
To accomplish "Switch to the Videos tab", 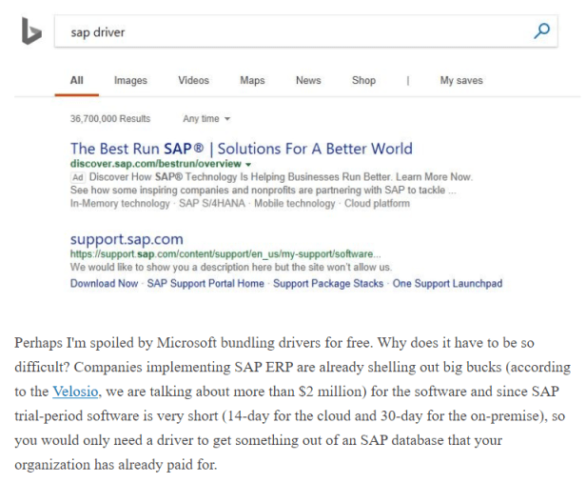I will (x=193, y=80).
